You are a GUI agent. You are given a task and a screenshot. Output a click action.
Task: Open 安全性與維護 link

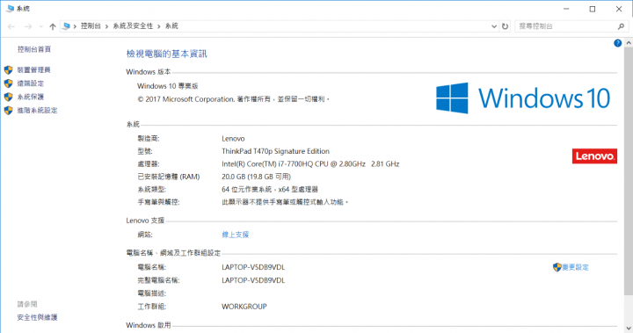(37, 317)
